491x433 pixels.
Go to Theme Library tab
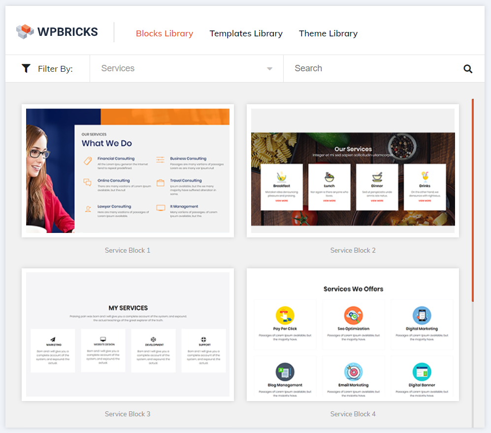pos(328,33)
